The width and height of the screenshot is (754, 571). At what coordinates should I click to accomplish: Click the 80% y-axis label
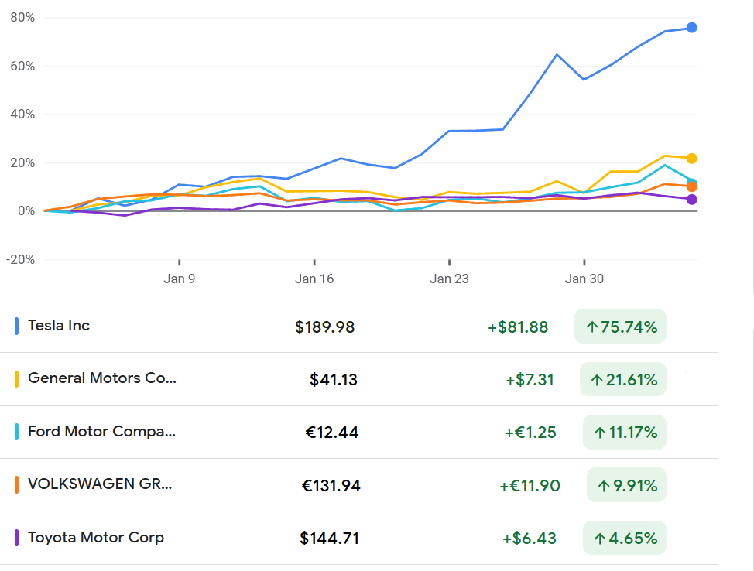[22, 18]
